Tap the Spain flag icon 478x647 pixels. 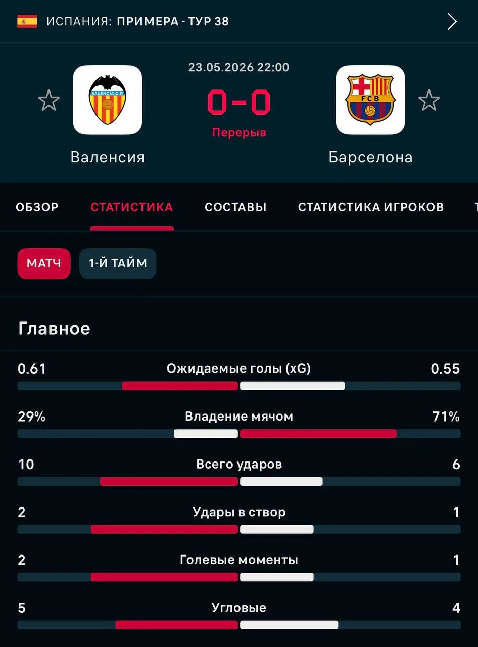coord(27,21)
